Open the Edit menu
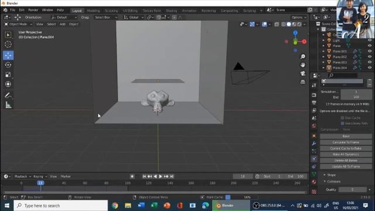The width and height of the screenshot is (375, 211). pyautogui.click(x=22, y=10)
